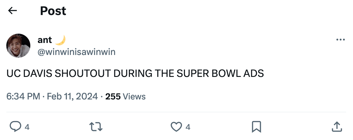This screenshot has width=353, height=140.
Task: Click the word "Views" in post metadata
Action: (x=134, y=96)
